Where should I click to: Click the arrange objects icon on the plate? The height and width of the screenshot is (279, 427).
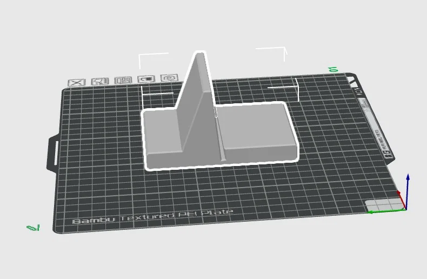[x=123, y=80]
